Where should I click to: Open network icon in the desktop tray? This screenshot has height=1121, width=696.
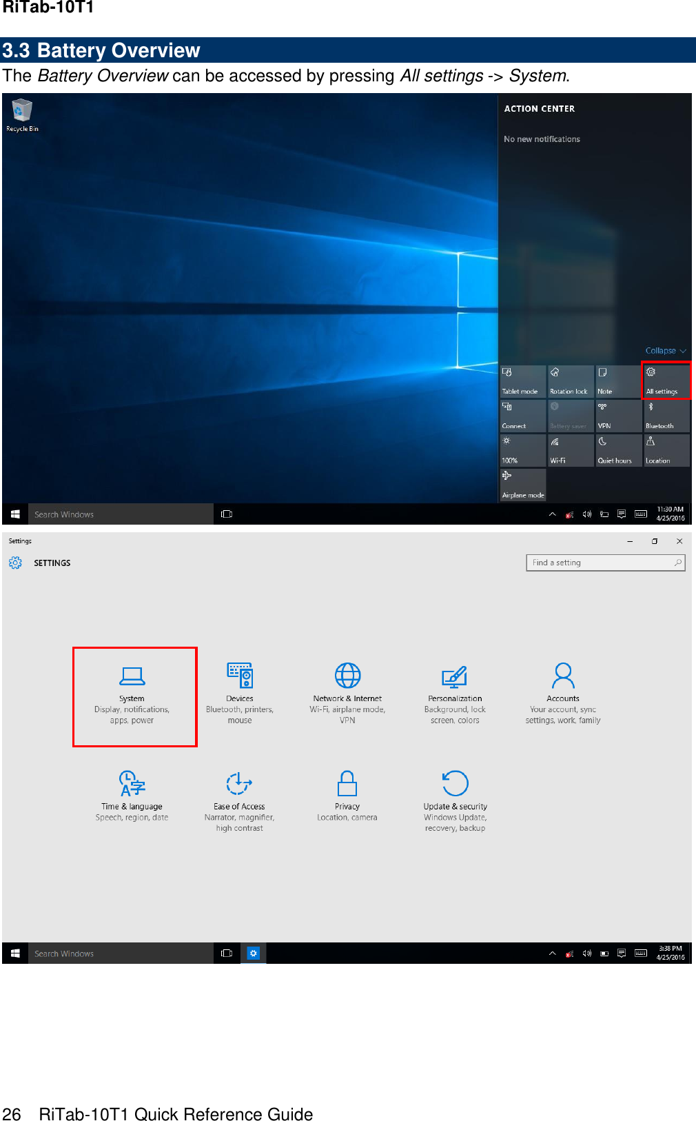[x=569, y=514]
